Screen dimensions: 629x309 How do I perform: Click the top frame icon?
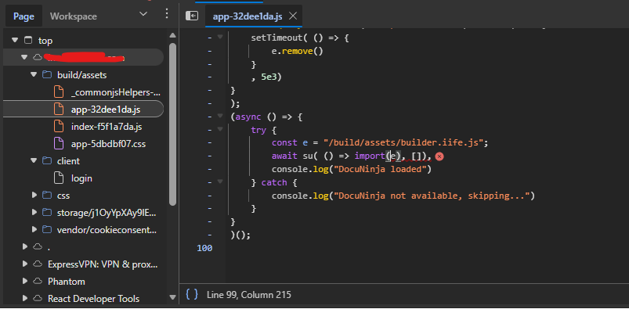point(27,40)
